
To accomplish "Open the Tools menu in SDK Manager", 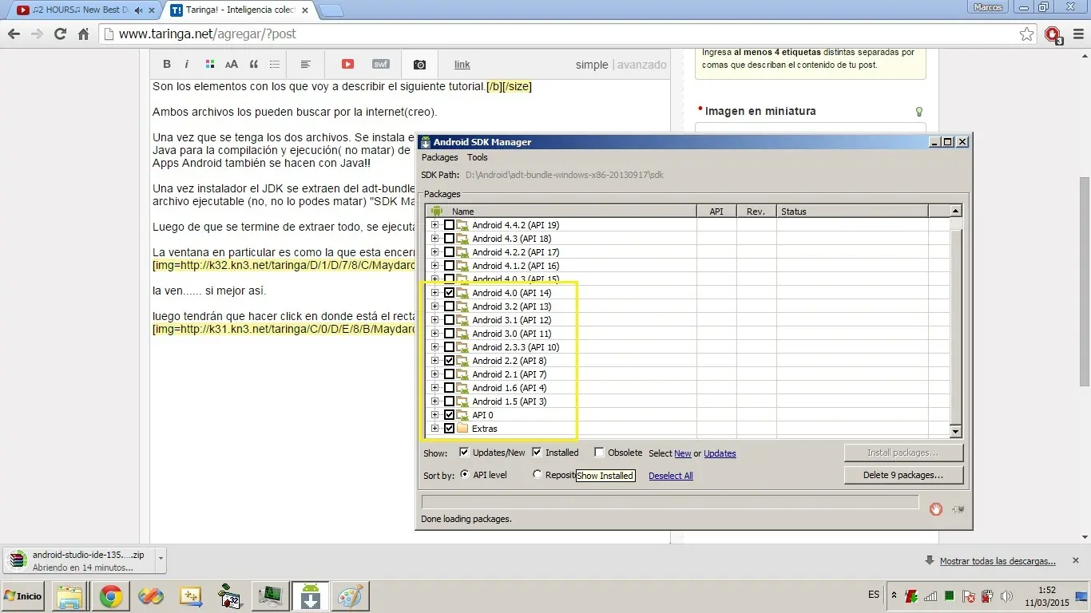I will (x=478, y=158).
